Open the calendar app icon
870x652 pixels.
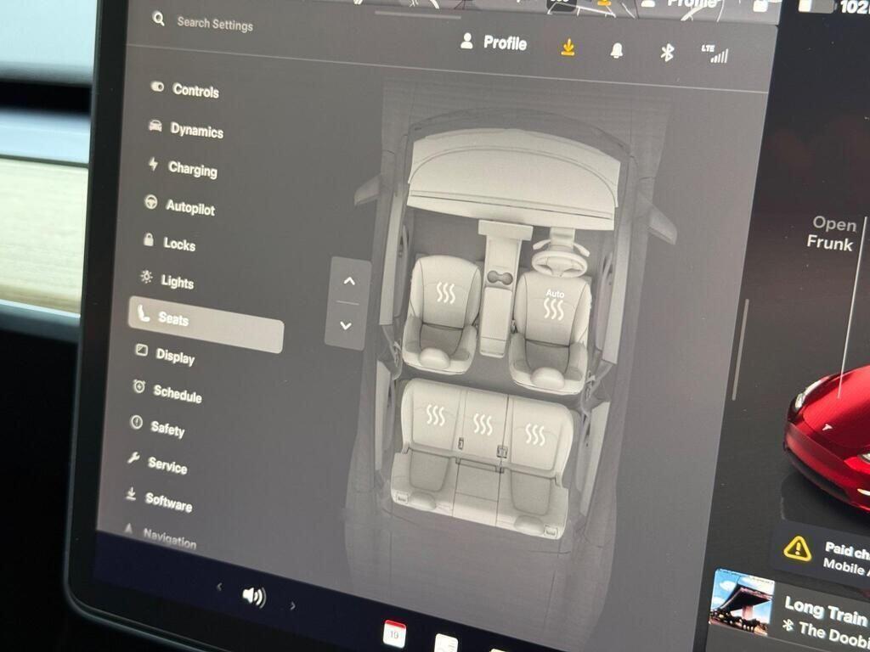point(394,633)
